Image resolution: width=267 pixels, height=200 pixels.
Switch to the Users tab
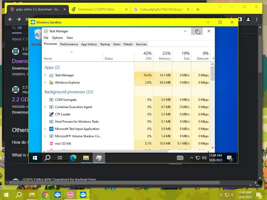pyautogui.click(x=117, y=44)
